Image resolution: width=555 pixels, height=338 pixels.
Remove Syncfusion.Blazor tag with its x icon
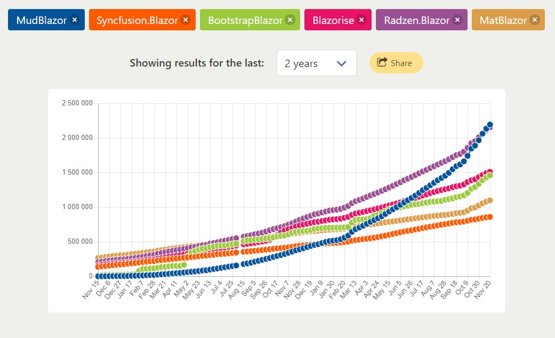point(186,20)
